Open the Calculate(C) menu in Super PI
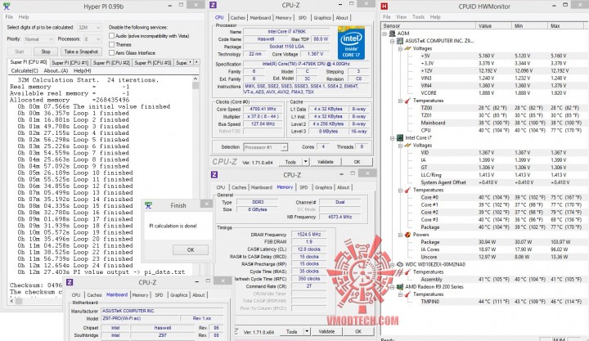 [x=25, y=70]
